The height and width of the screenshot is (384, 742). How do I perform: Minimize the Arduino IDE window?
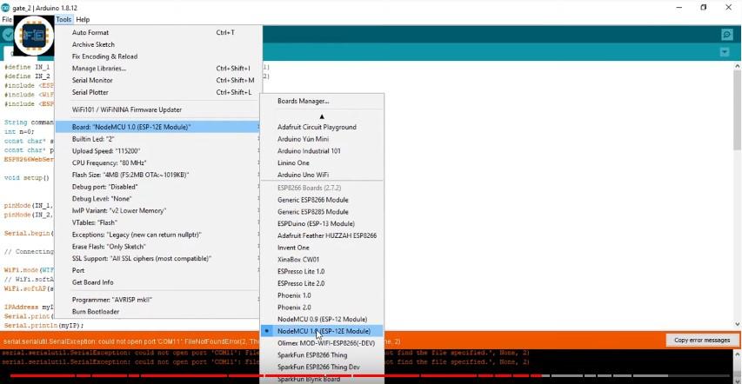[x=679, y=8]
